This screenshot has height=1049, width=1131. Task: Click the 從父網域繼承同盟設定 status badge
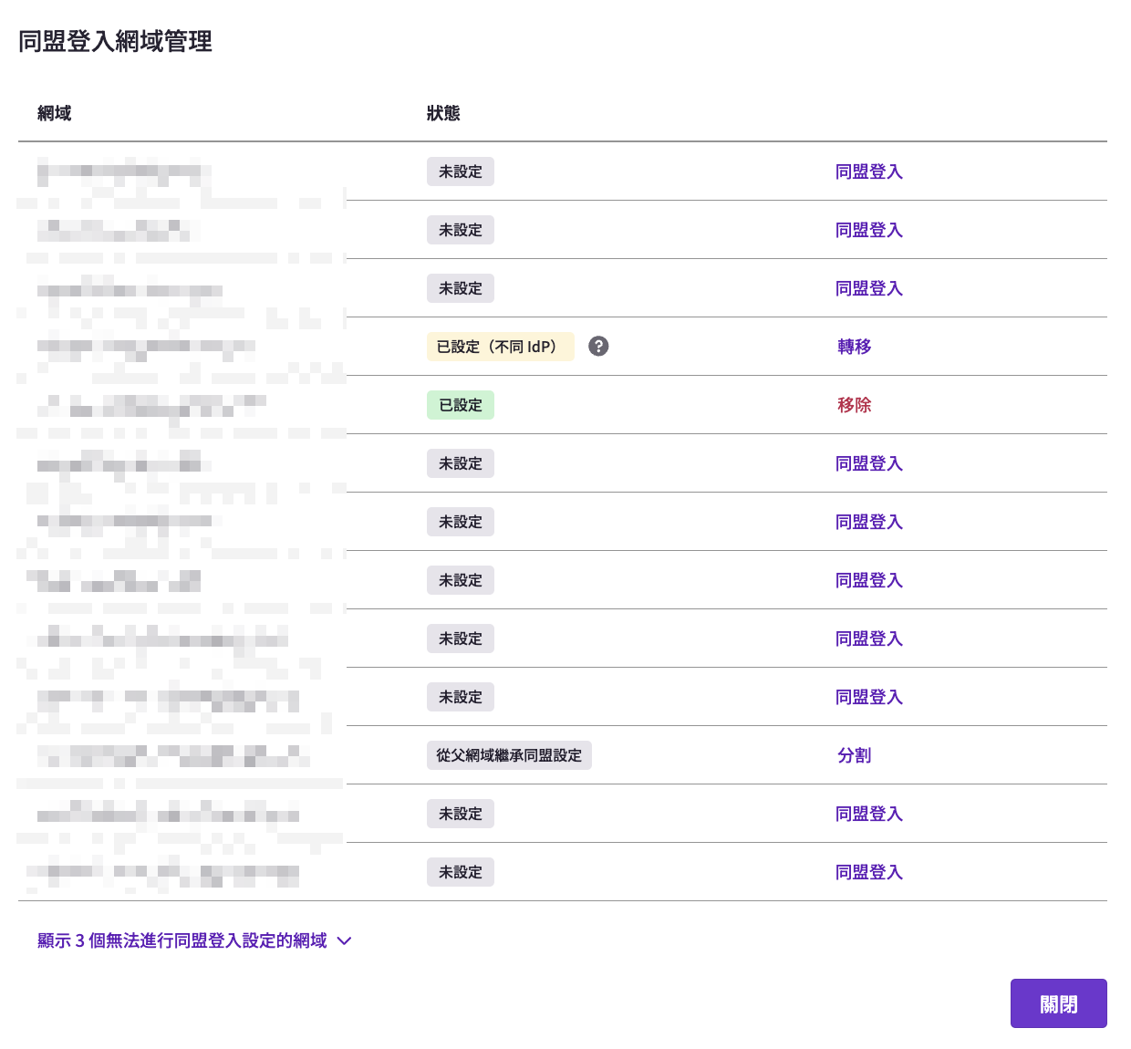509,755
